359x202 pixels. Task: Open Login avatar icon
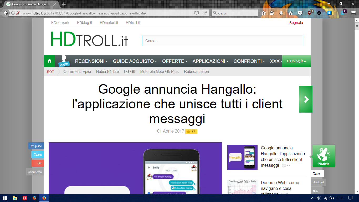pos(63,61)
